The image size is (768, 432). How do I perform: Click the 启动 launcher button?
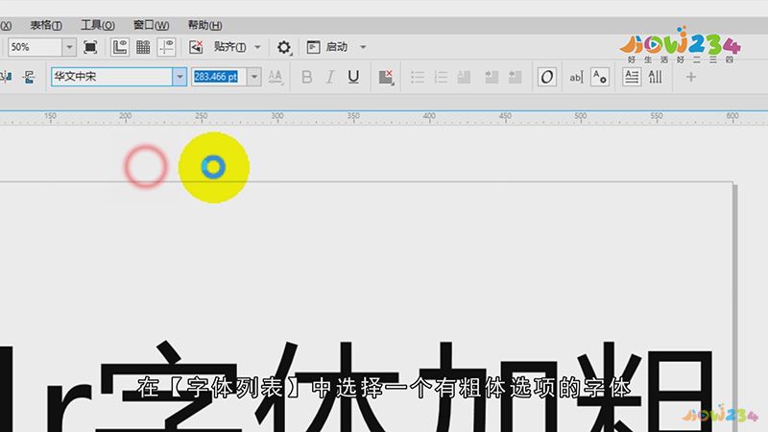tap(327, 47)
